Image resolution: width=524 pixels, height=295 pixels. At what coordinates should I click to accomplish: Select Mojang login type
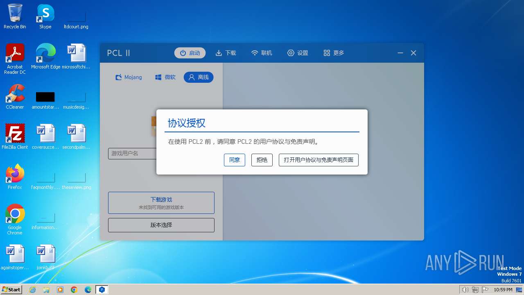(129, 77)
